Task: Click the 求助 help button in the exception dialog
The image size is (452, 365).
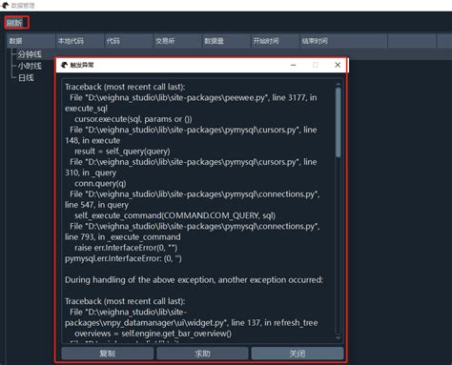Action: coord(202,354)
